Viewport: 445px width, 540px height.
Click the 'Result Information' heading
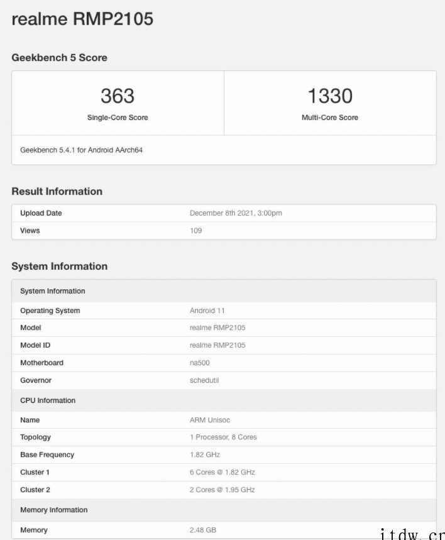[x=57, y=191]
